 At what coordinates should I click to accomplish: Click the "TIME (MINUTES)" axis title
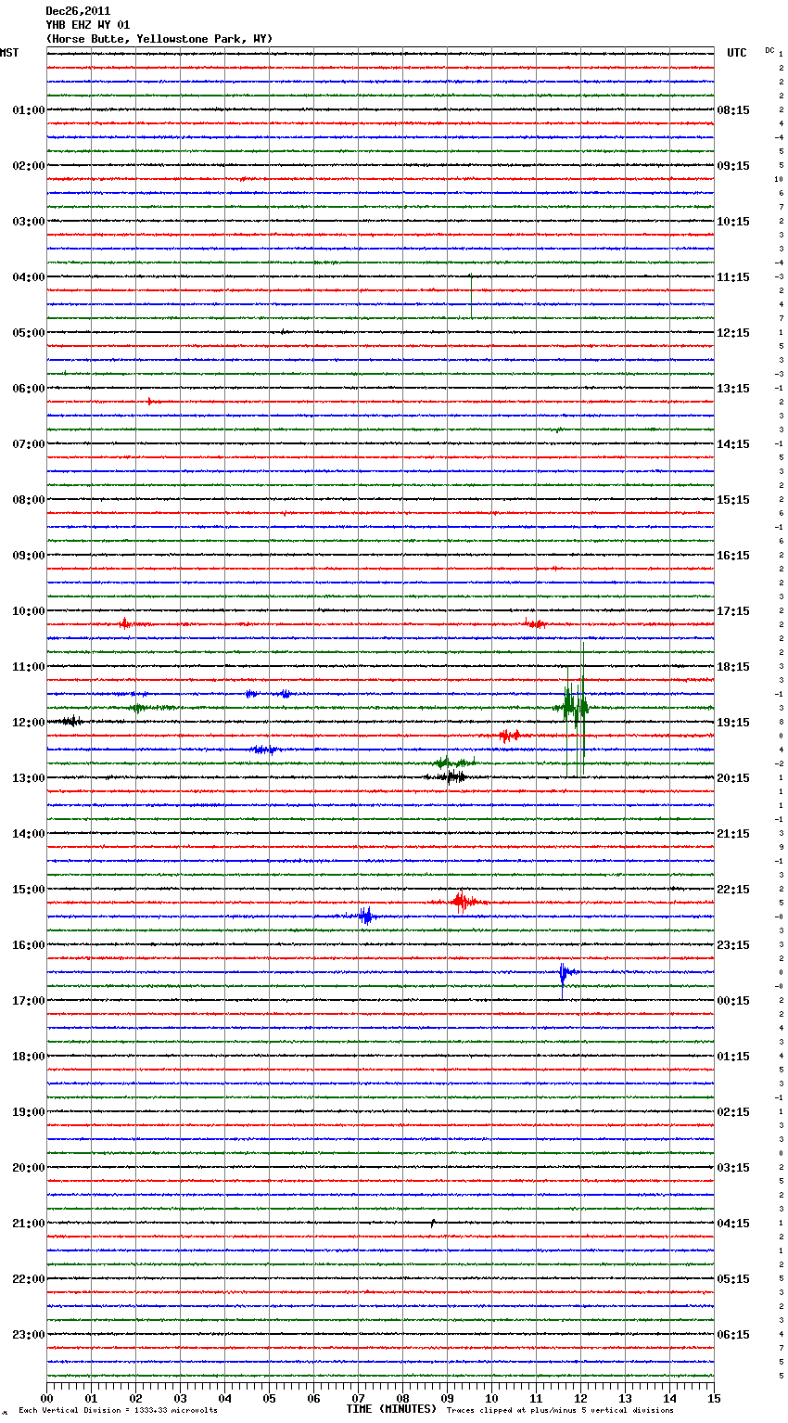(391, 1409)
